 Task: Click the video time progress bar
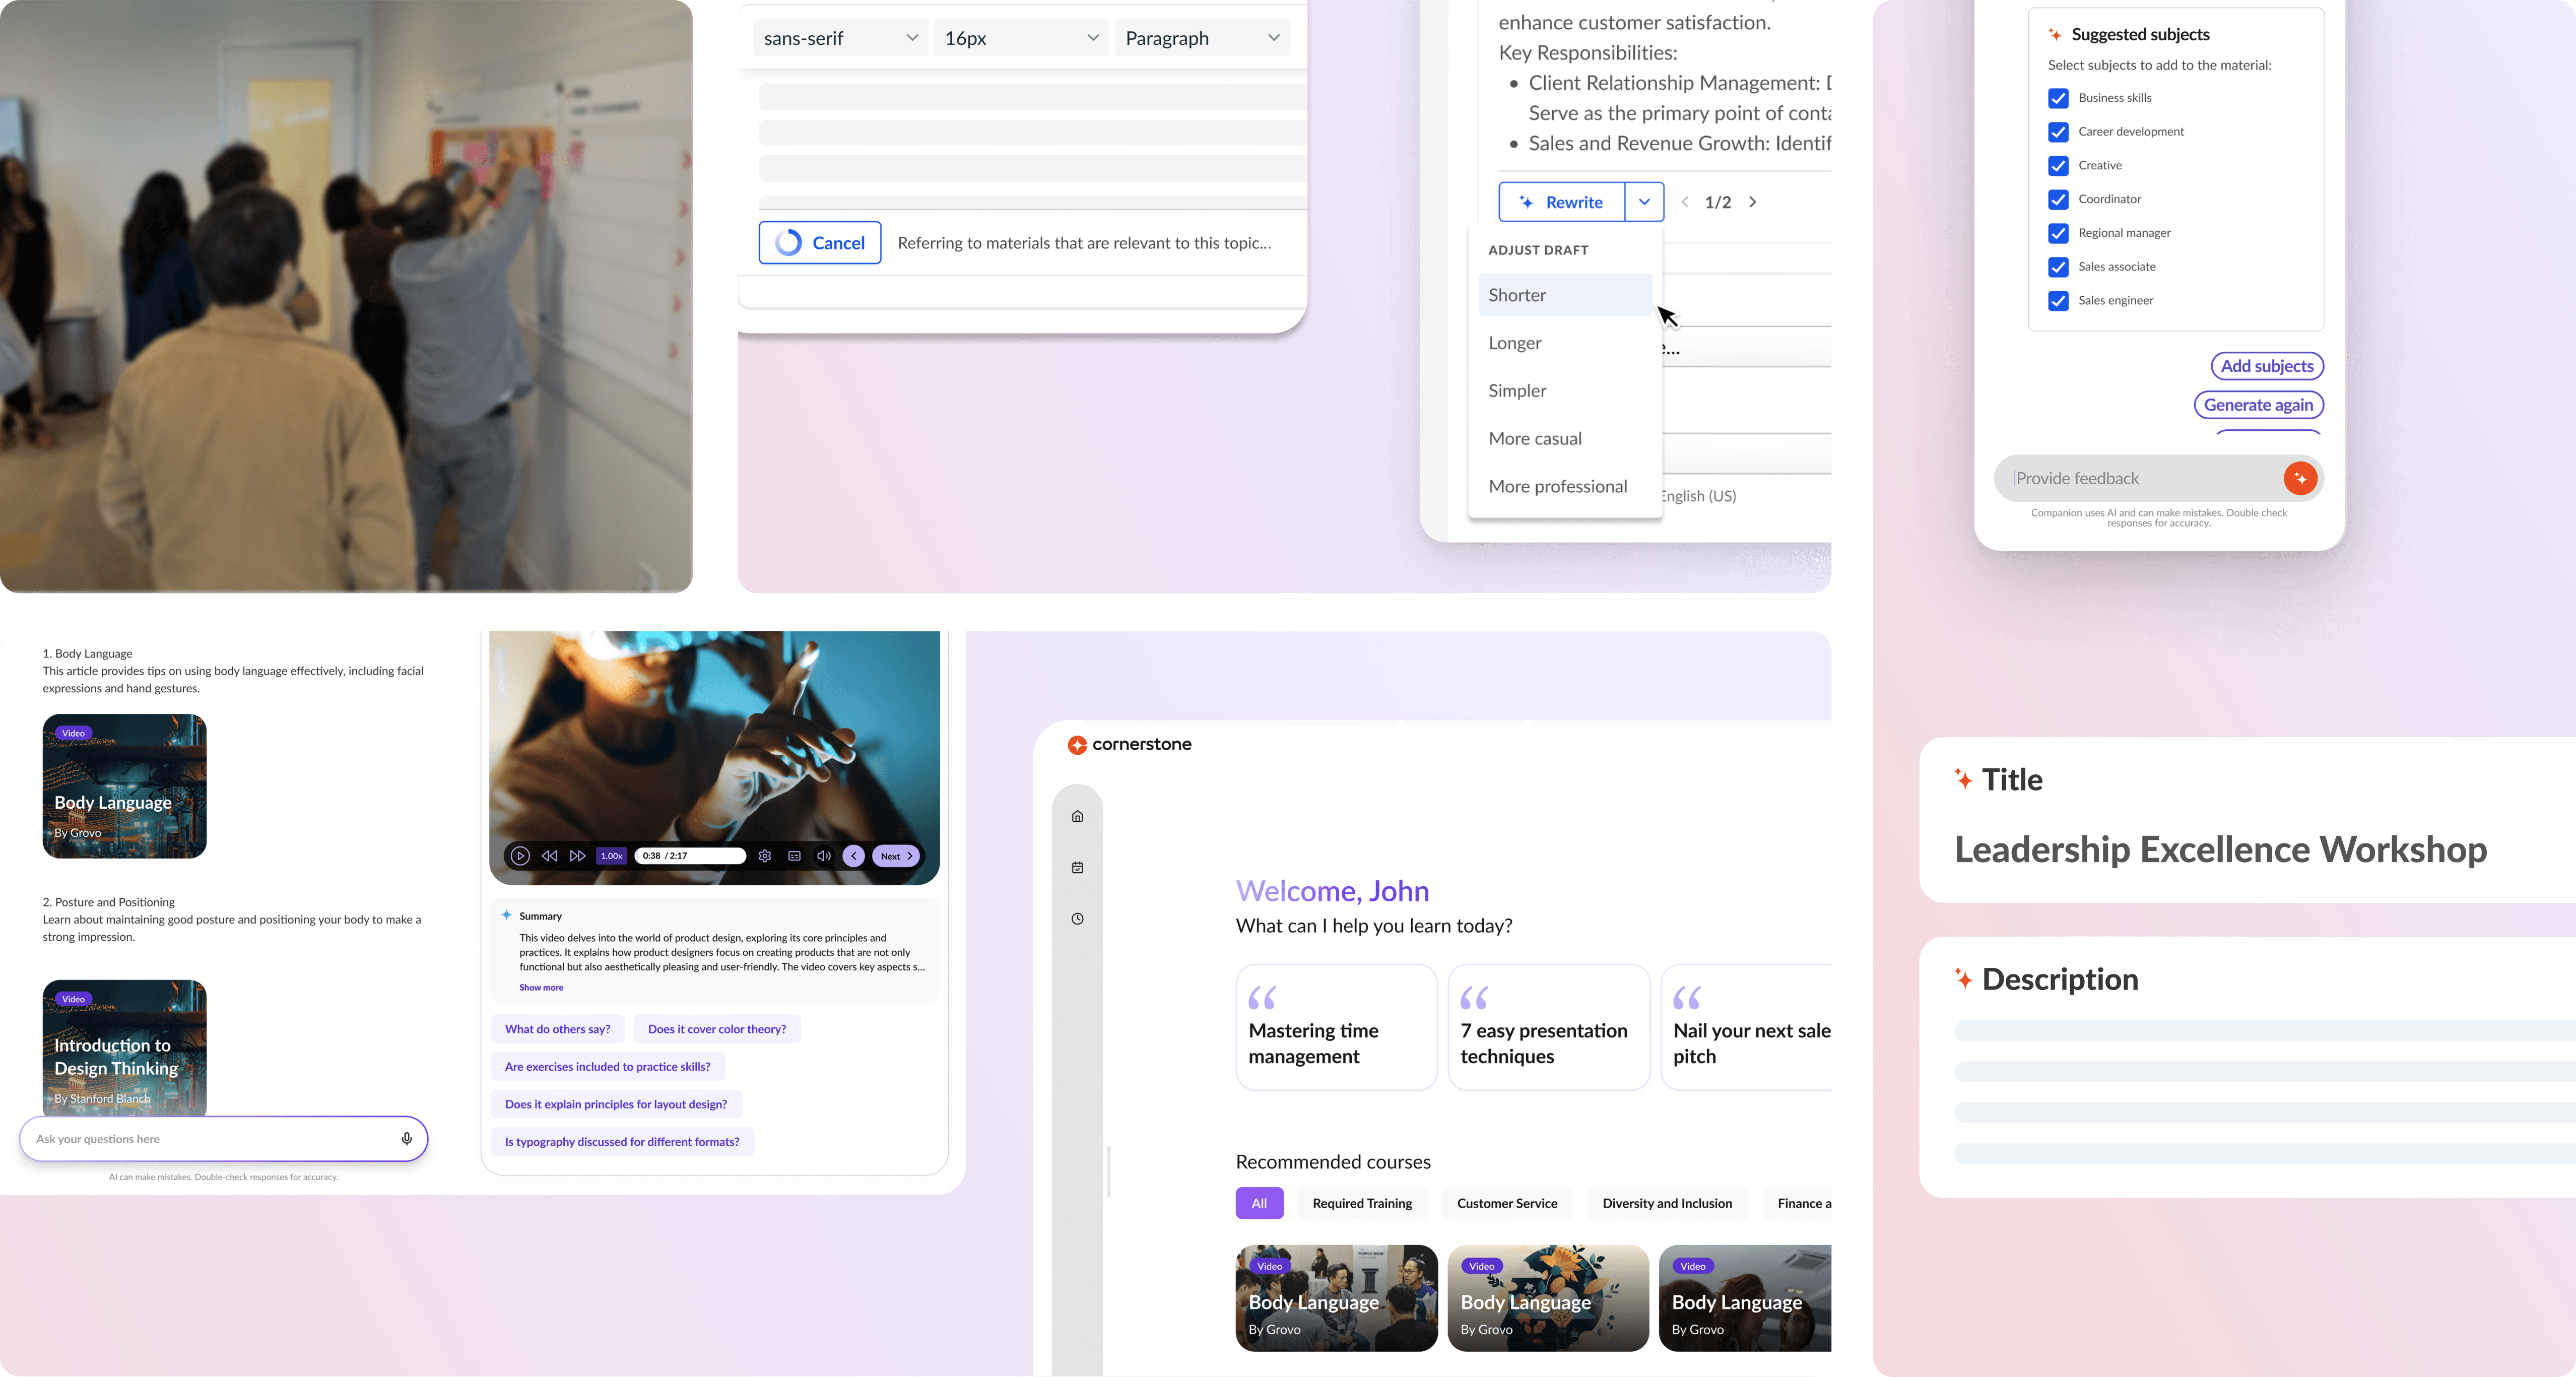click(690, 856)
